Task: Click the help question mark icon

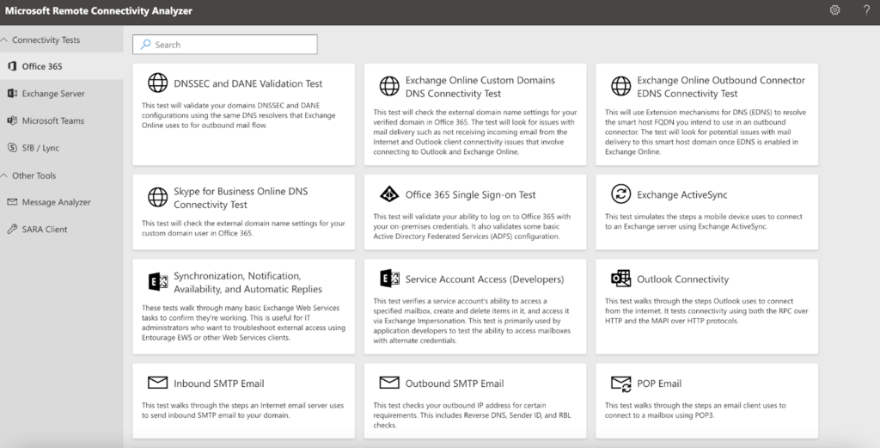Action: (x=866, y=10)
